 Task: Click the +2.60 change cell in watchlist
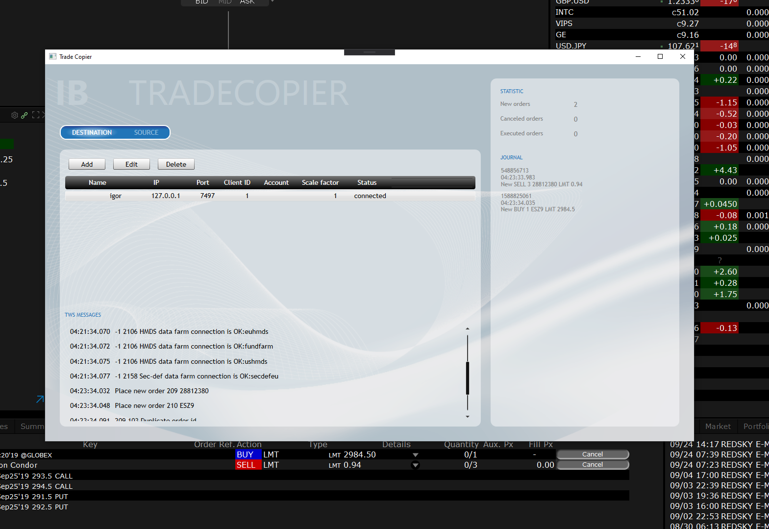719,272
